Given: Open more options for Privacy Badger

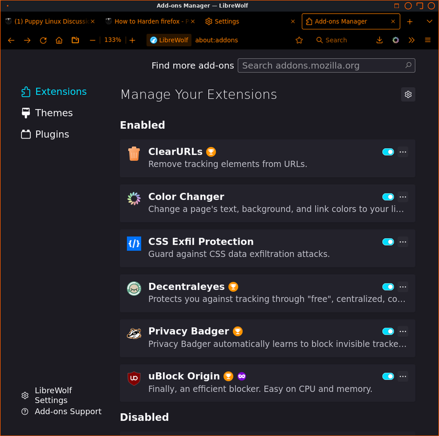Looking at the screenshot, I should tap(403, 331).
